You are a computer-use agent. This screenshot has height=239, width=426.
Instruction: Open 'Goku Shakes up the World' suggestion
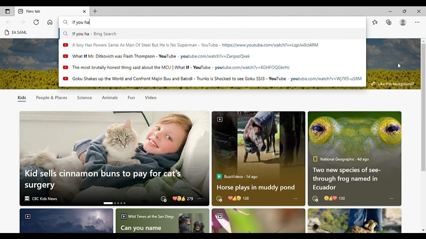pos(212,79)
